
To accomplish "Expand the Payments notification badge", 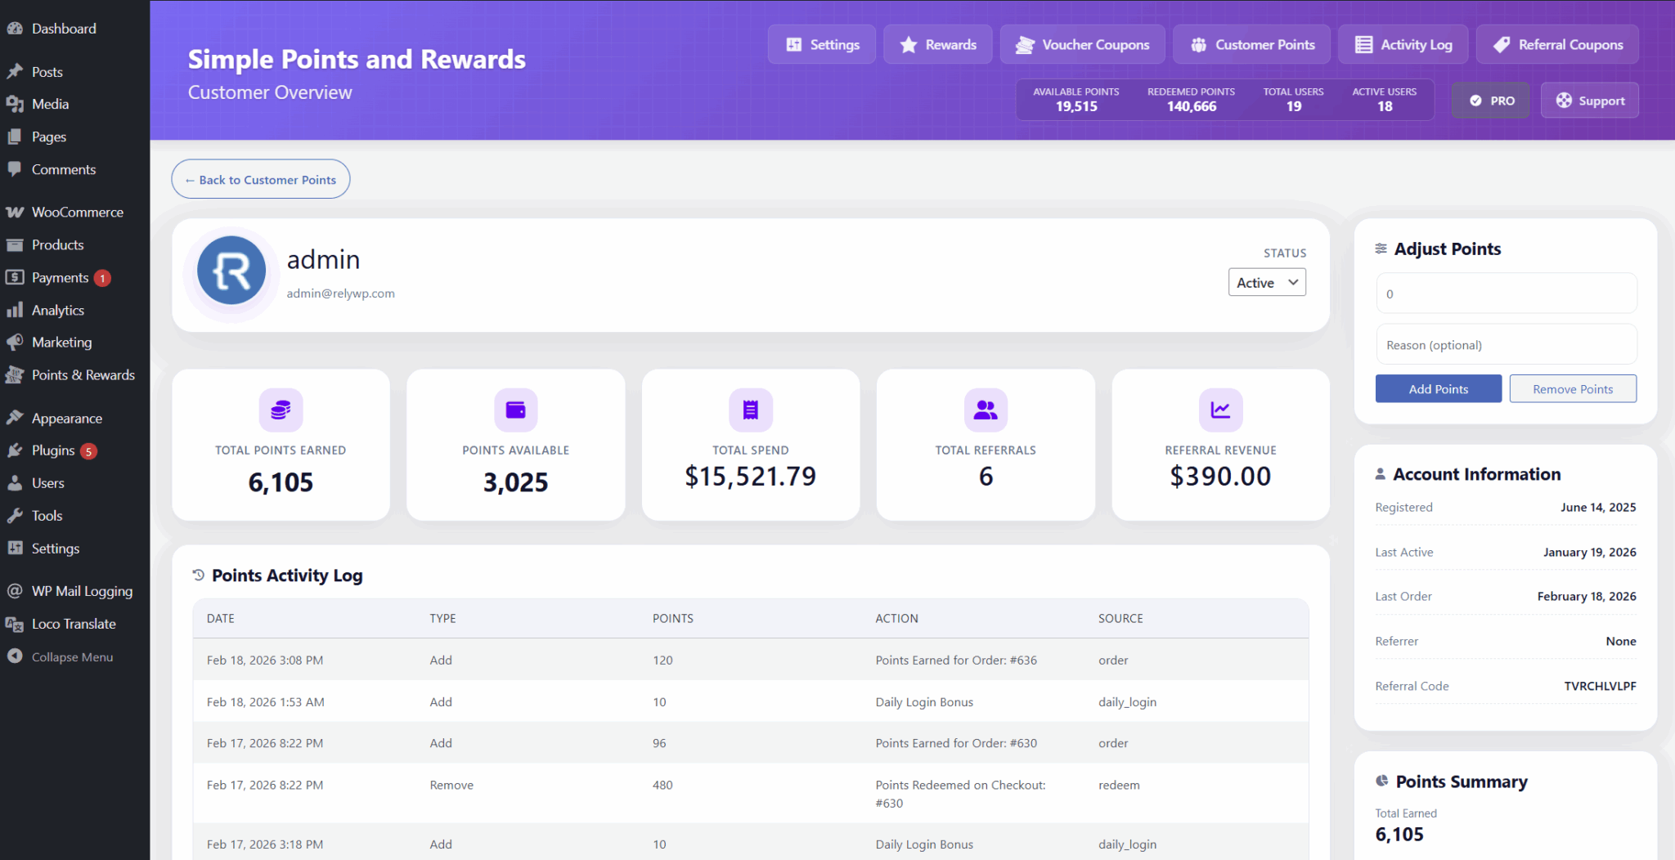I will 102,277.
